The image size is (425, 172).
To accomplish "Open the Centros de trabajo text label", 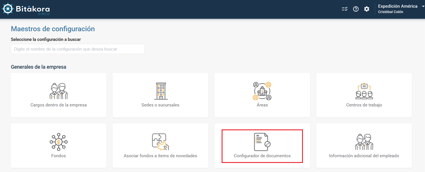I will click(x=364, y=105).
